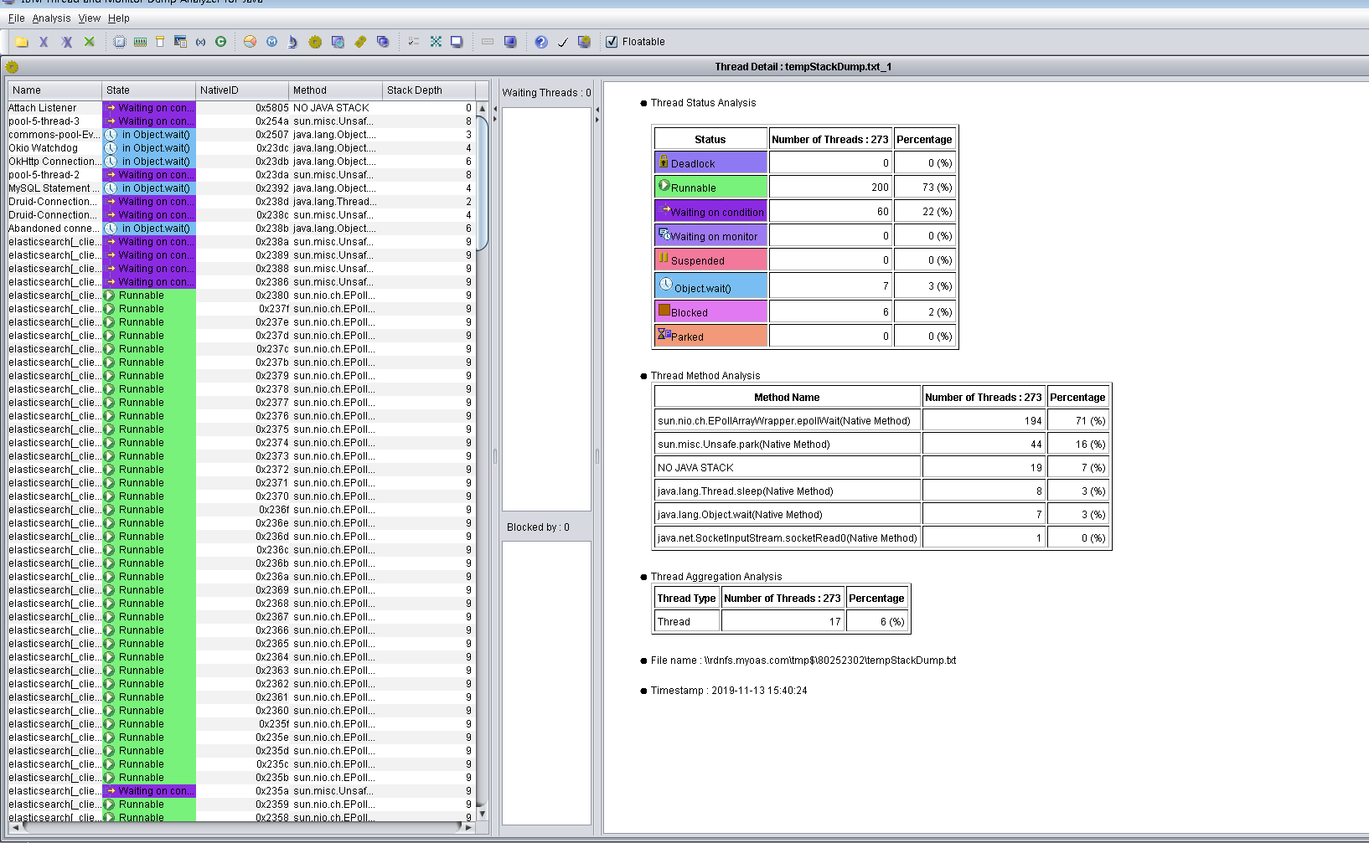Click the gold gear analysis icon
1369x843 pixels.
click(313, 41)
